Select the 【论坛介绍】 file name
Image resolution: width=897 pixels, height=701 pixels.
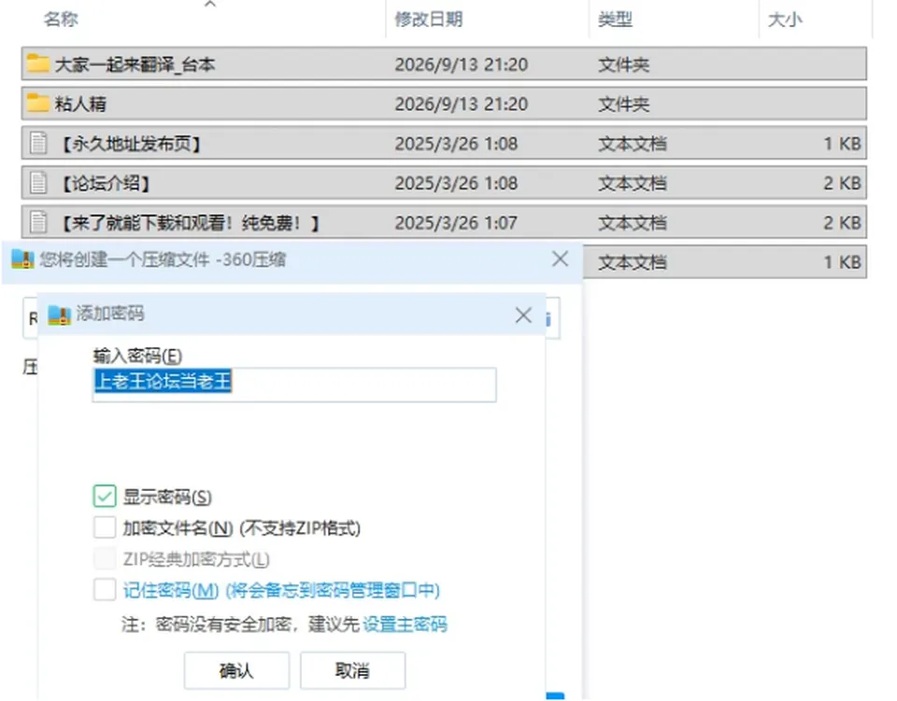105,183
